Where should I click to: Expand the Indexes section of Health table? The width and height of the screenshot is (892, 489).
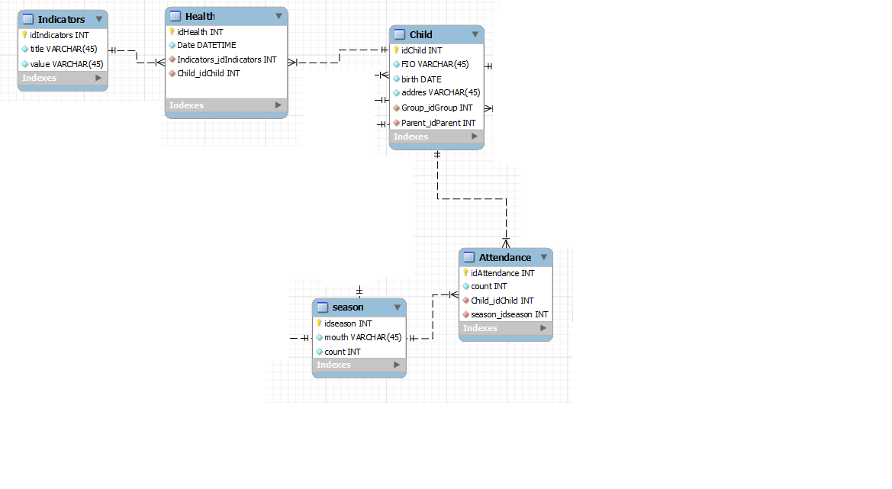279,105
